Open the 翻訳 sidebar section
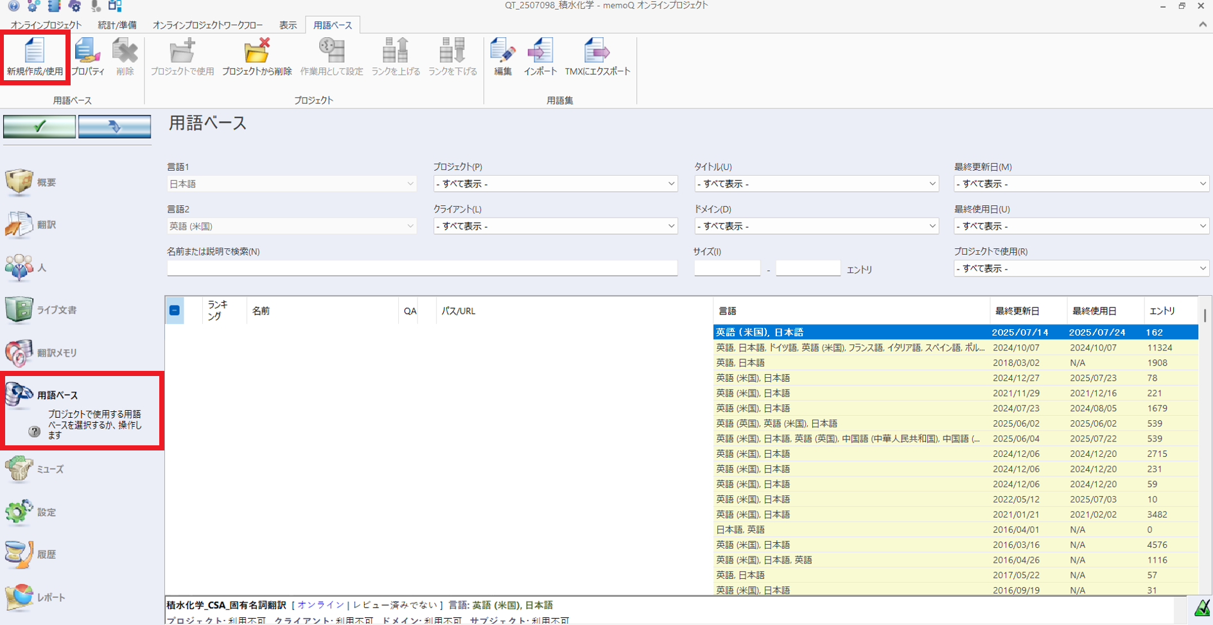 (x=32, y=225)
